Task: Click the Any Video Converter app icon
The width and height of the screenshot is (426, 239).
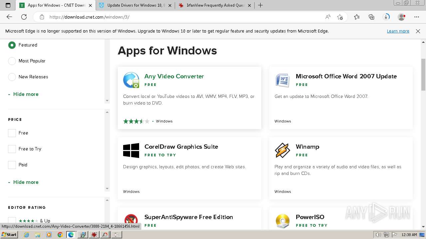Action: point(131,80)
